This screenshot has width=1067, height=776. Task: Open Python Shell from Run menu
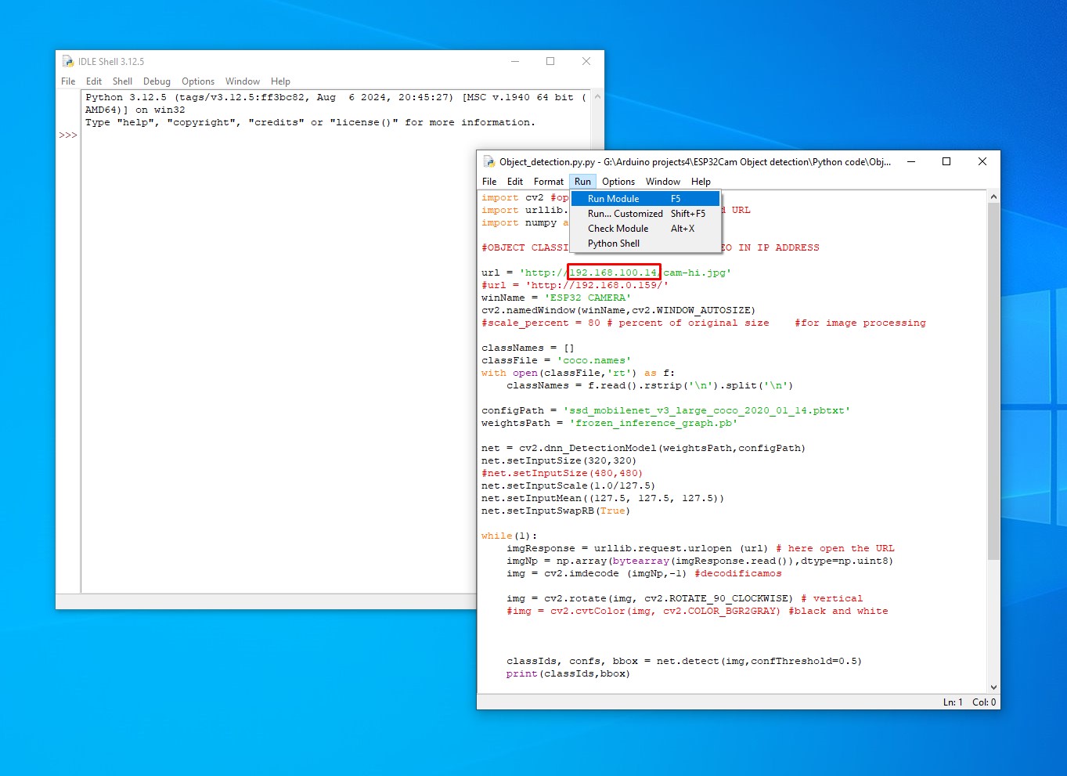tap(613, 244)
